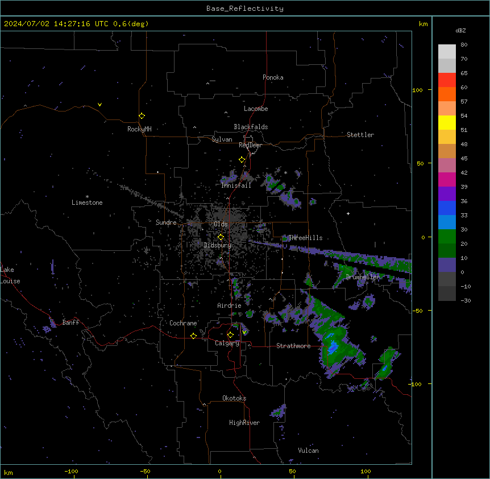Click the yellow V marker northwest of RockyMH

click(x=99, y=105)
